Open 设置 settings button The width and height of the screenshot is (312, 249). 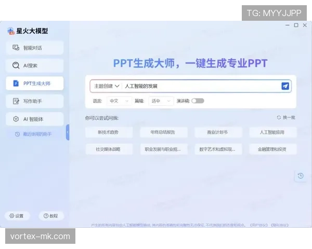pyautogui.click(x=17, y=216)
